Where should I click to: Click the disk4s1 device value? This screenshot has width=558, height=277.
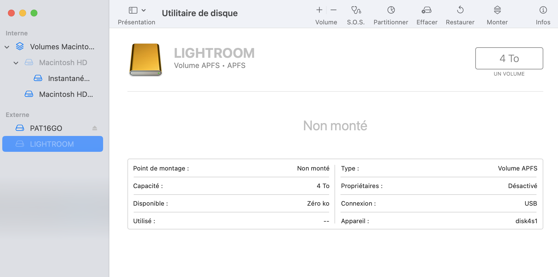click(x=526, y=221)
